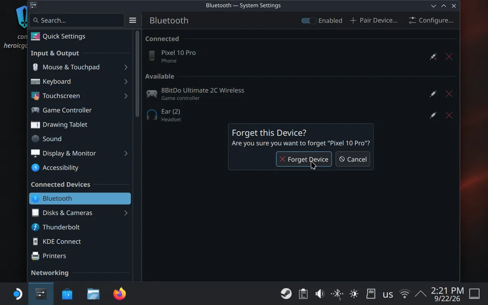Image resolution: width=488 pixels, height=305 pixels.
Task: Click the "us" keyboard layout indicator
Action: coord(388,294)
